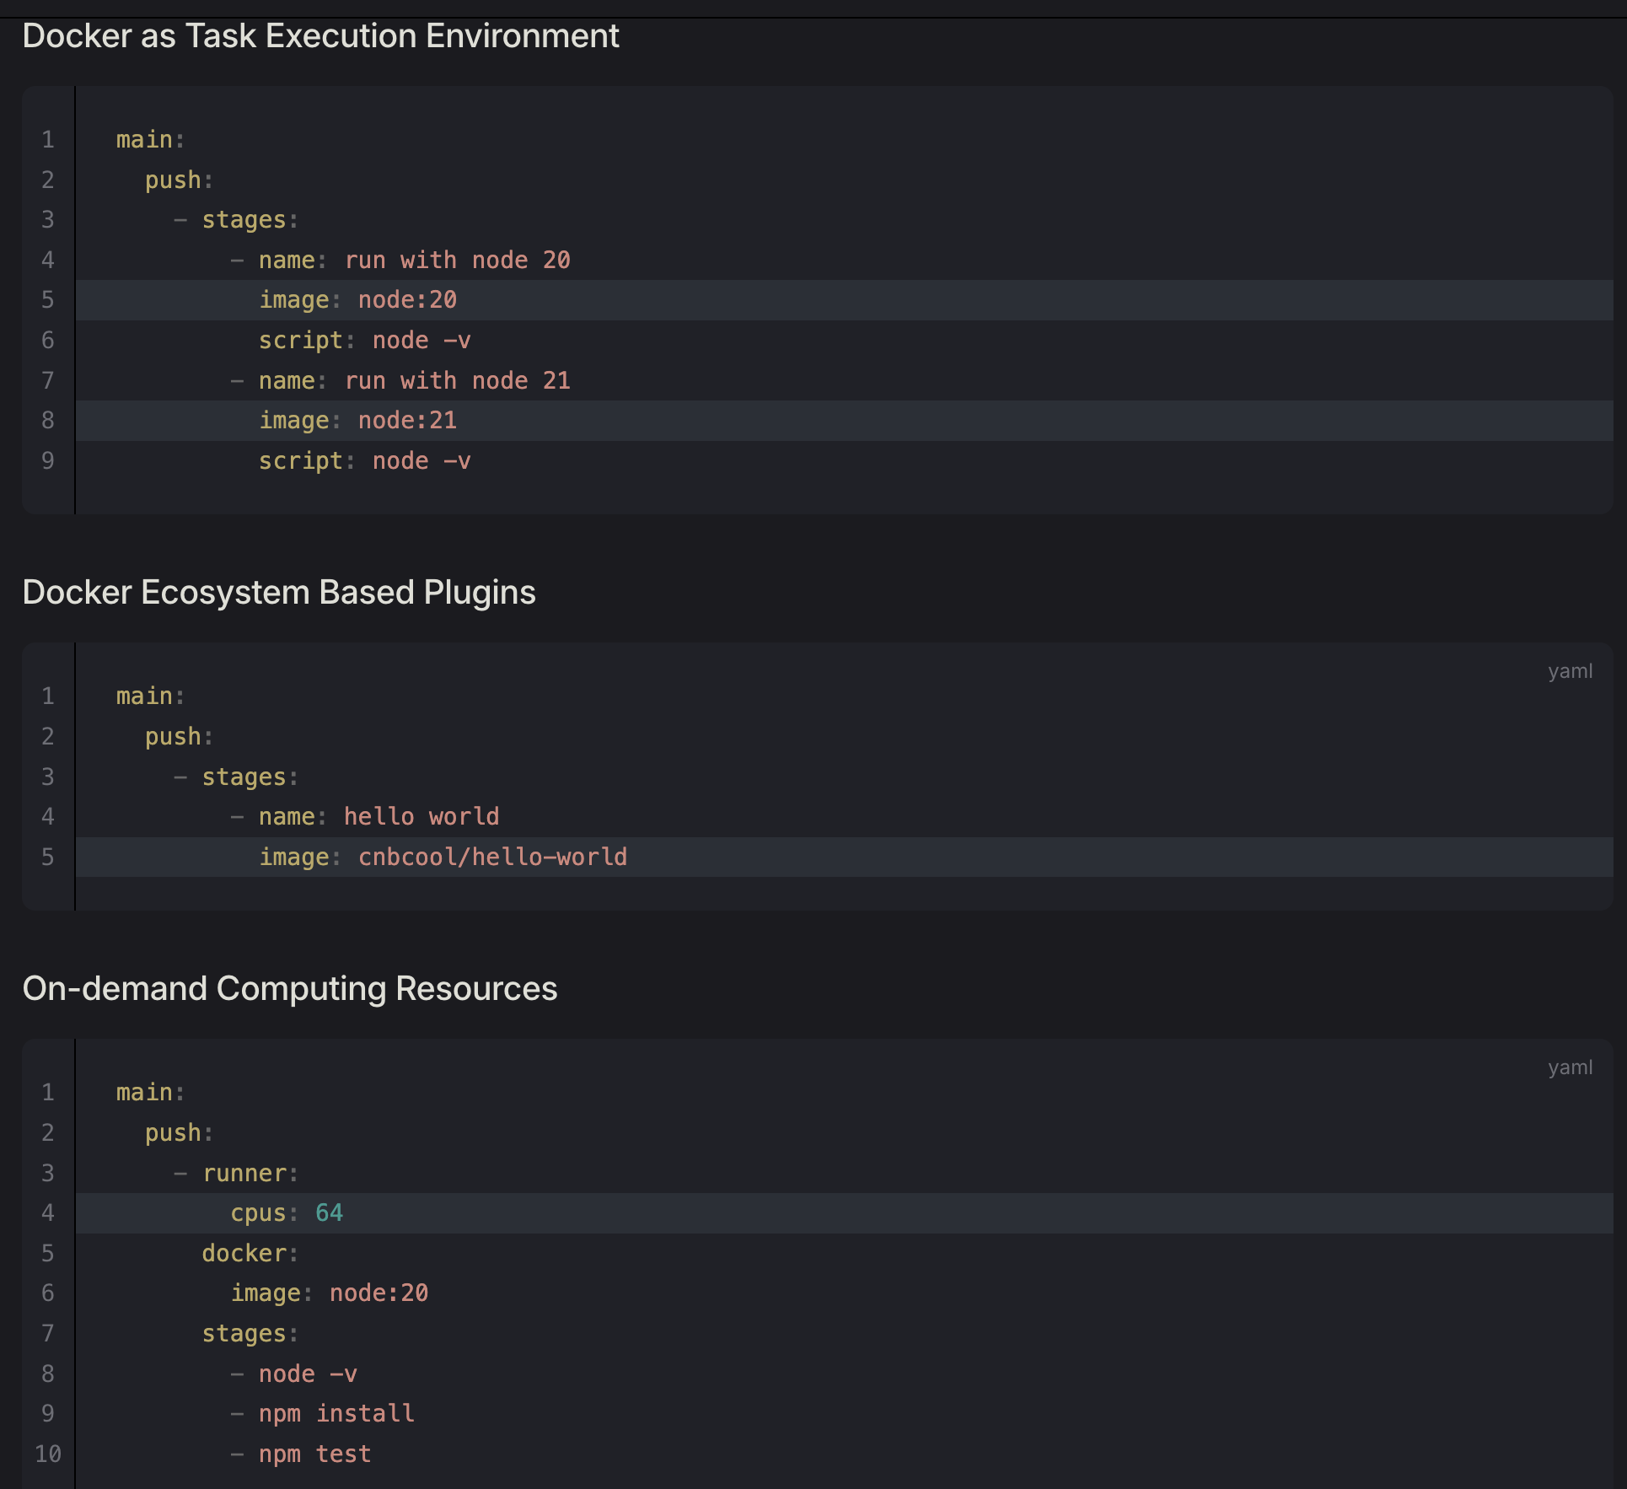Click the 'hello world' name value
The height and width of the screenshot is (1489, 1627).
[x=421, y=817]
